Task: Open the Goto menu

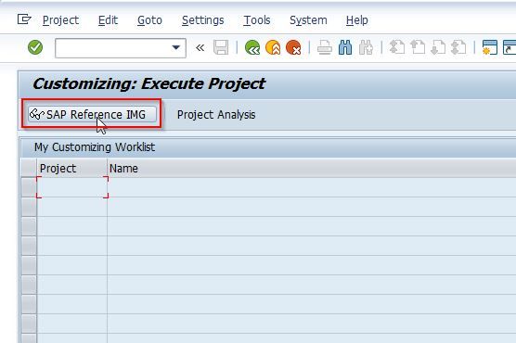Action: (149, 20)
